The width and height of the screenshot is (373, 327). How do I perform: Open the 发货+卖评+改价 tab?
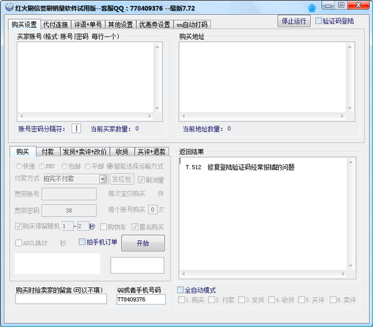point(85,152)
